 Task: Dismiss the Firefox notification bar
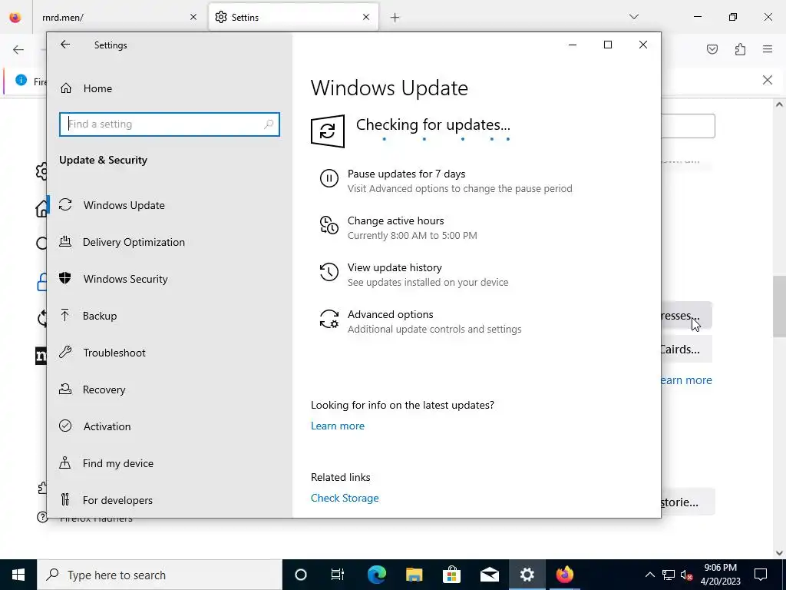coord(768,80)
